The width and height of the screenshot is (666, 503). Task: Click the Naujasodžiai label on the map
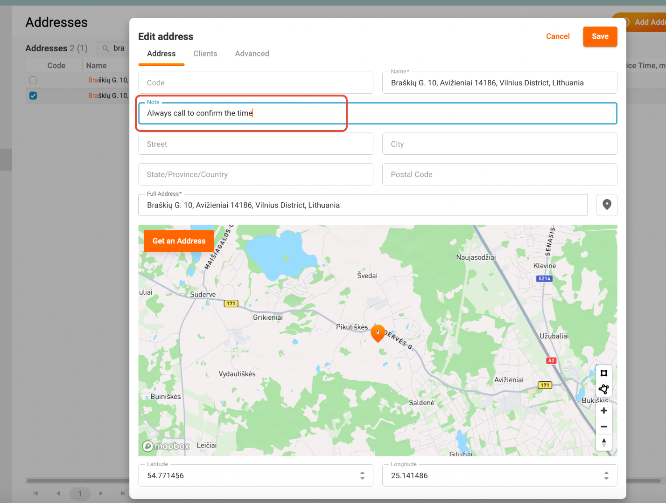point(476,257)
